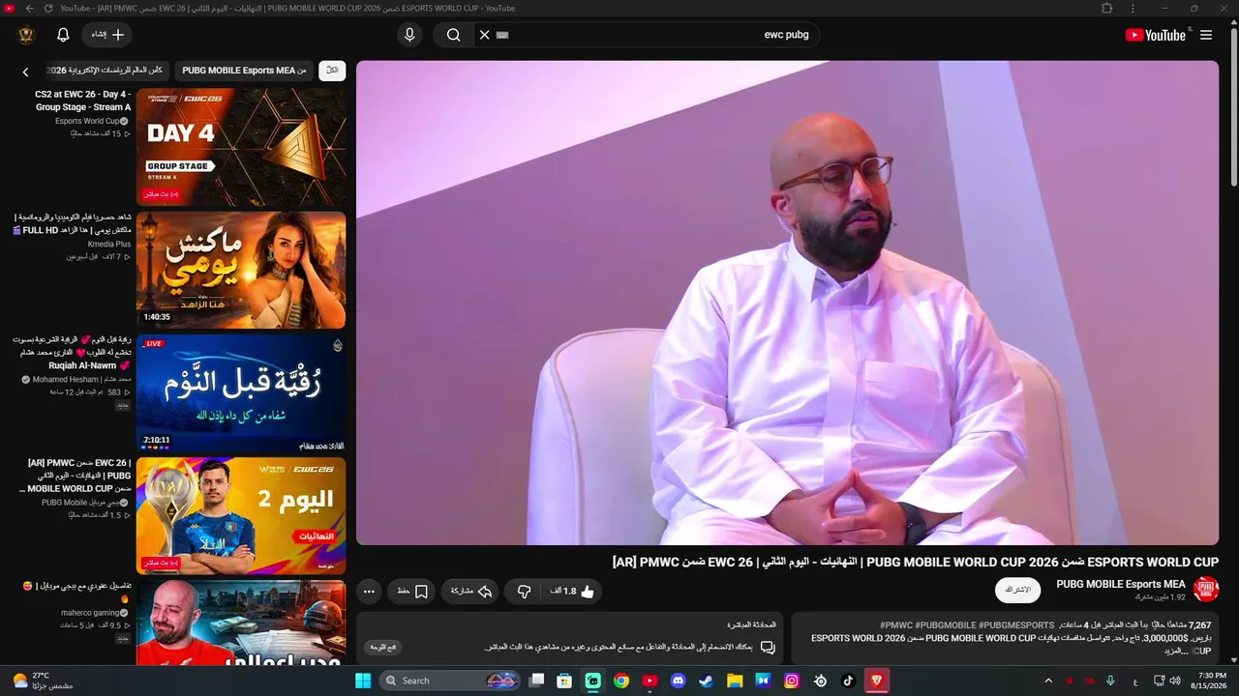
Task: Reload the page with the browser refresh icon
Action: 48,8
